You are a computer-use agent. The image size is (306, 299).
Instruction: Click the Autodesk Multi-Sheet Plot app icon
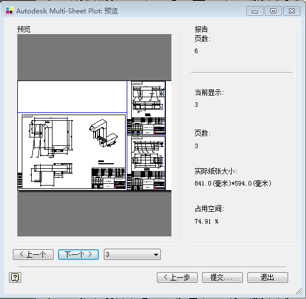(9, 11)
